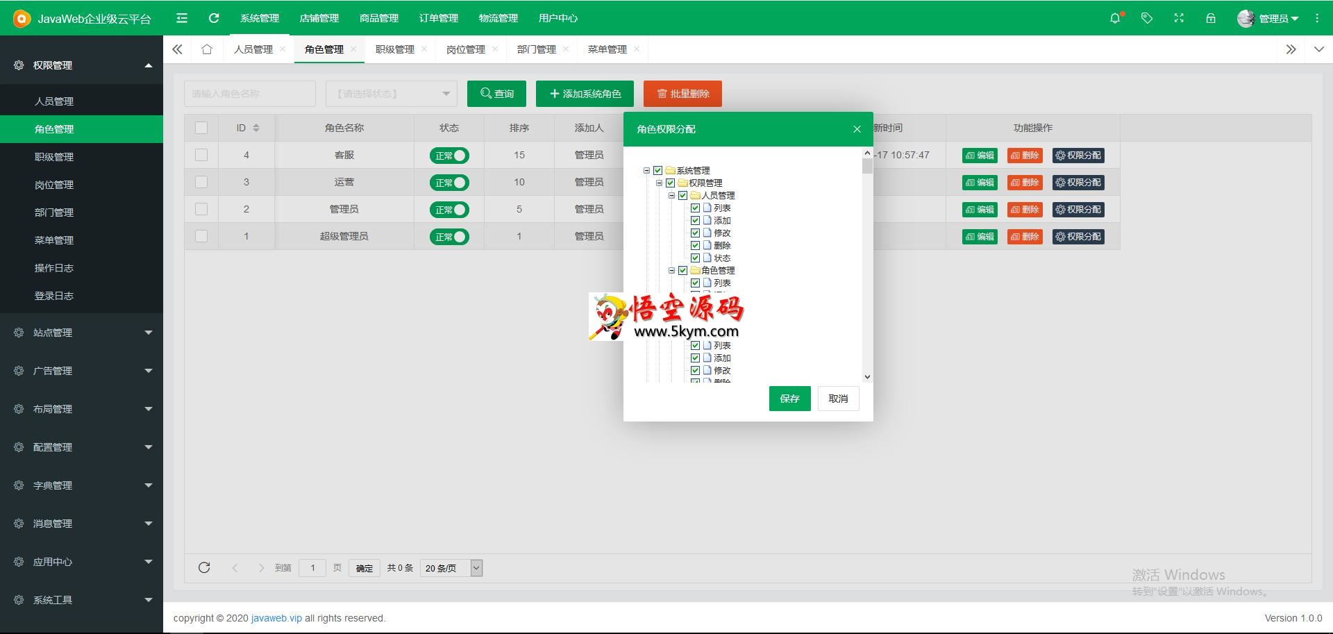Switch to the 部门管理 tab

pyautogui.click(x=537, y=49)
